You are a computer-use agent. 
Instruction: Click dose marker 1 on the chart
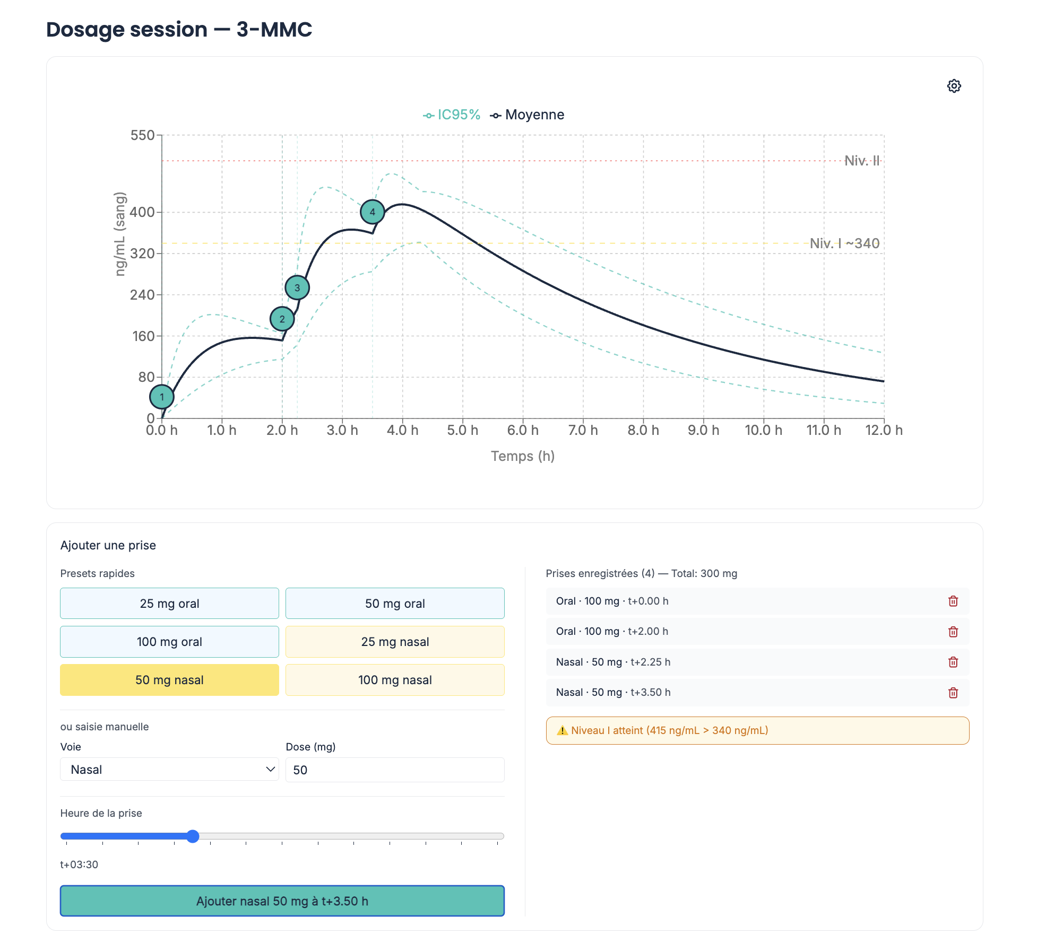click(162, 397)
